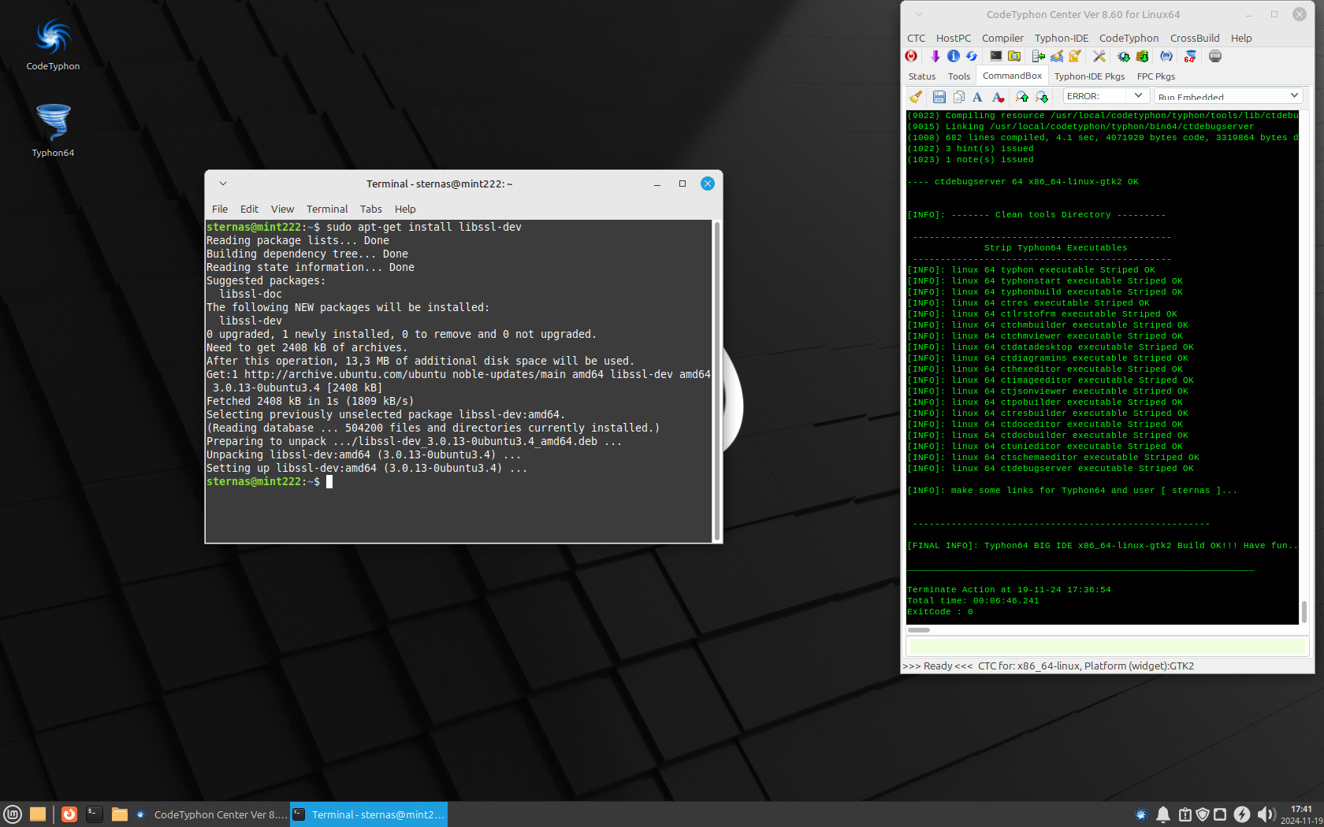Open the blue info icon in CodeTyphon toolbar

tap(954, 56)
